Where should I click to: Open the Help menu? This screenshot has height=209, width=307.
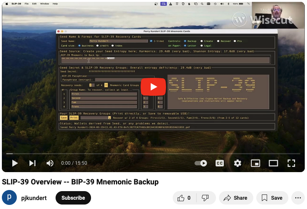tap(55, 4)
